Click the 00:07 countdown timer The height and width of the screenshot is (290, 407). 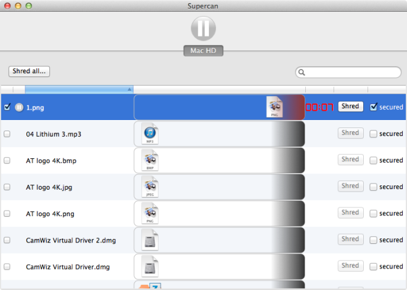(x=319, y=107)
